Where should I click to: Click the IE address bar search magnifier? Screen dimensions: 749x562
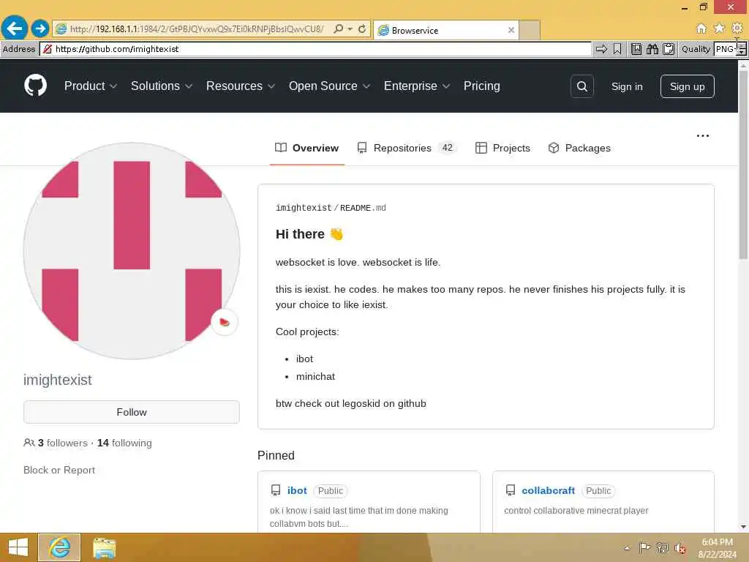(x=338, y=29)
